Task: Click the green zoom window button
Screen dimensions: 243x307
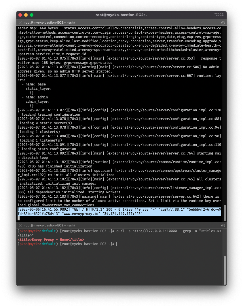Action: pyautogui.click(x=32, y=15)
